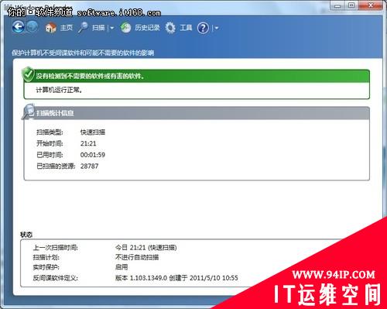Open 历史记录 history page

pos(147,28)
